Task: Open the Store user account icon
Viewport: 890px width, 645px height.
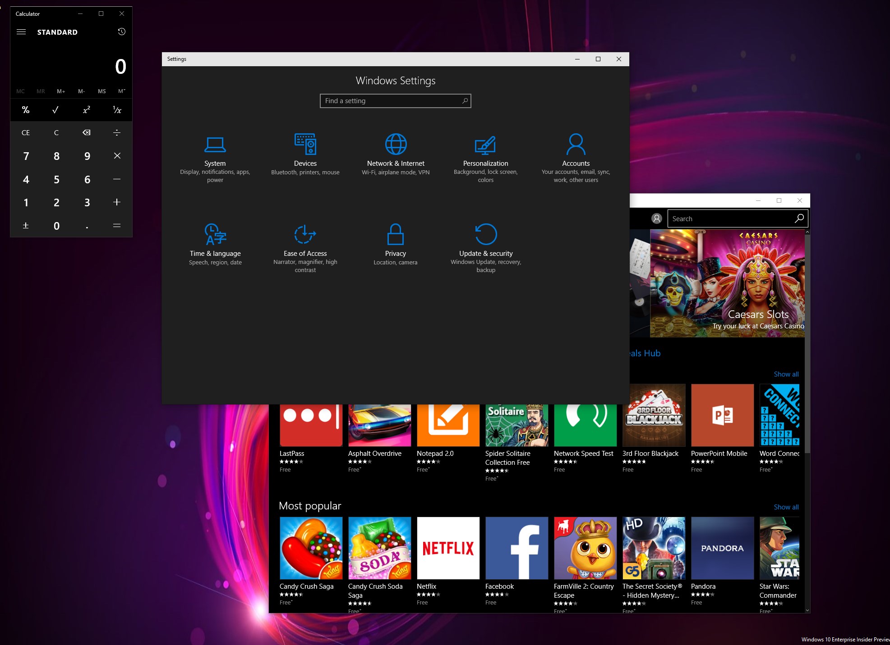Action: (656, 218)
